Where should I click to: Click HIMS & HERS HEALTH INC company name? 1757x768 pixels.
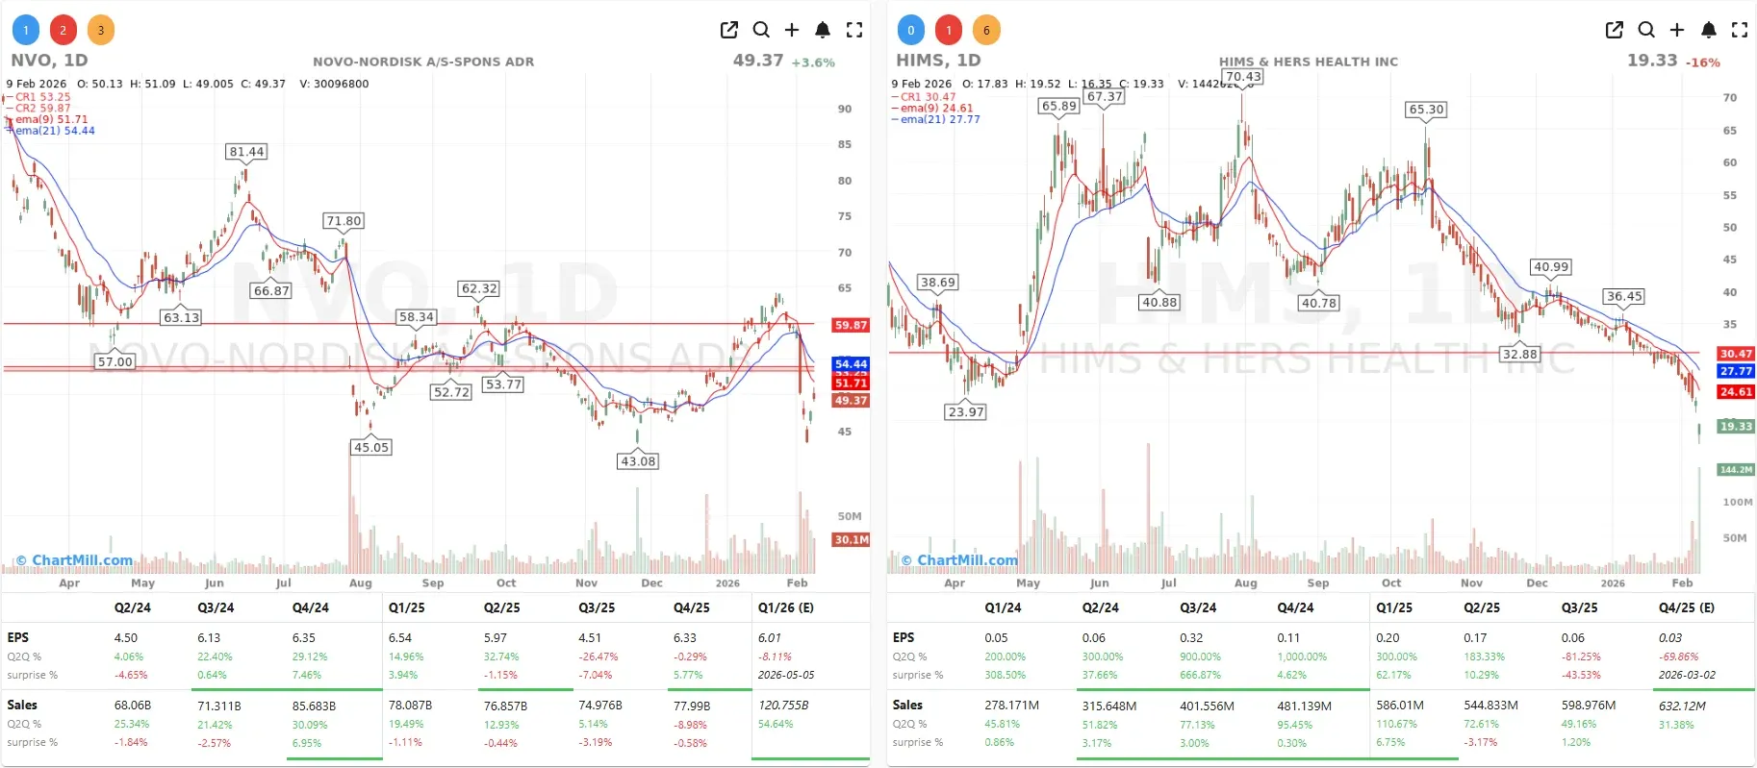(x=1309, y=62)
